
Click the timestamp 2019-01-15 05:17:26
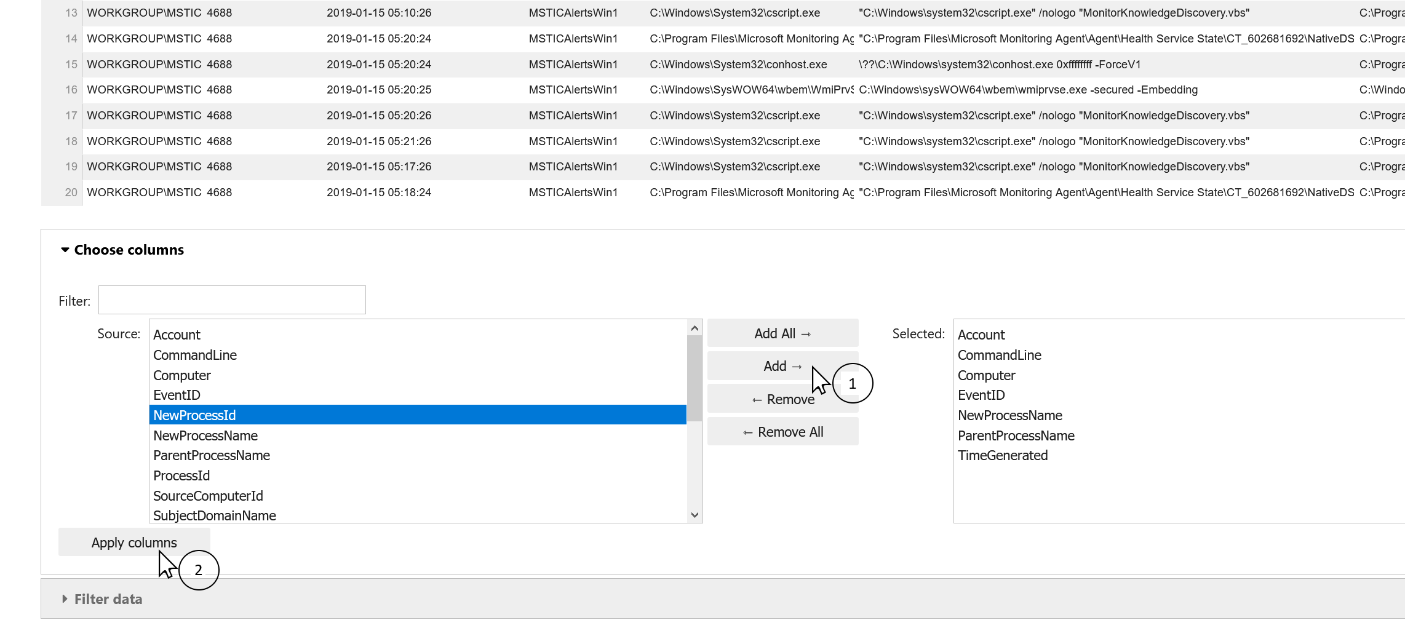pyautogui.click(x=379, y=167)
